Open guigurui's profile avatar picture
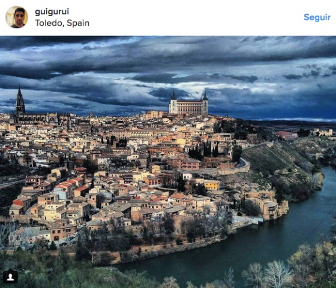Image resolution: width=336 pixels, height=288 pixels. coord(17,17)
